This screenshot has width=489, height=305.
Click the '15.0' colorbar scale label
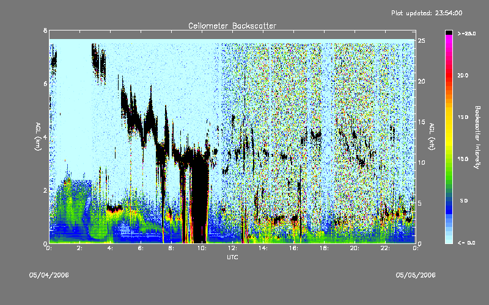click(463, 117)
